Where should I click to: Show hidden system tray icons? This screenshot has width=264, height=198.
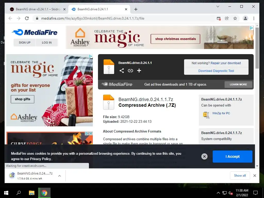tap(218, 193)
